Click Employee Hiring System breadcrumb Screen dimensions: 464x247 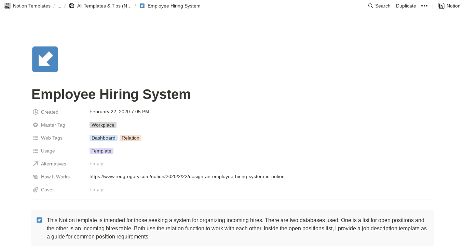coord(174,6)
